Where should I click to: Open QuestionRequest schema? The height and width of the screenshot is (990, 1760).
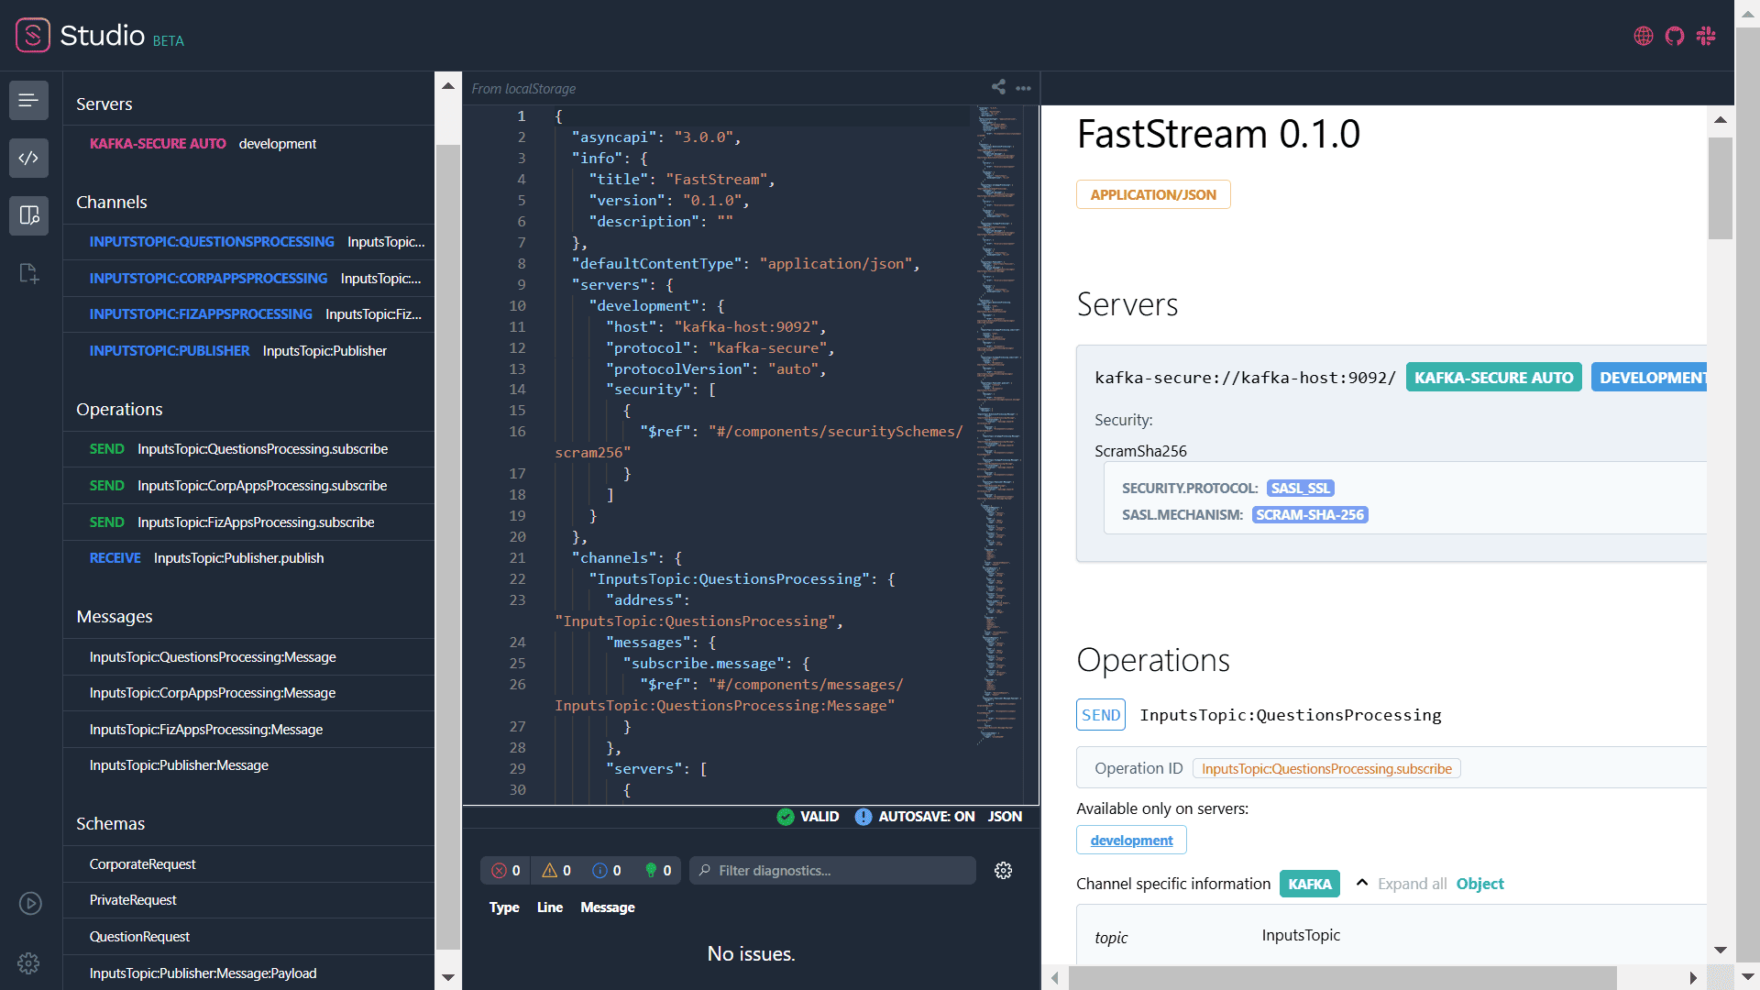[248, 937]
